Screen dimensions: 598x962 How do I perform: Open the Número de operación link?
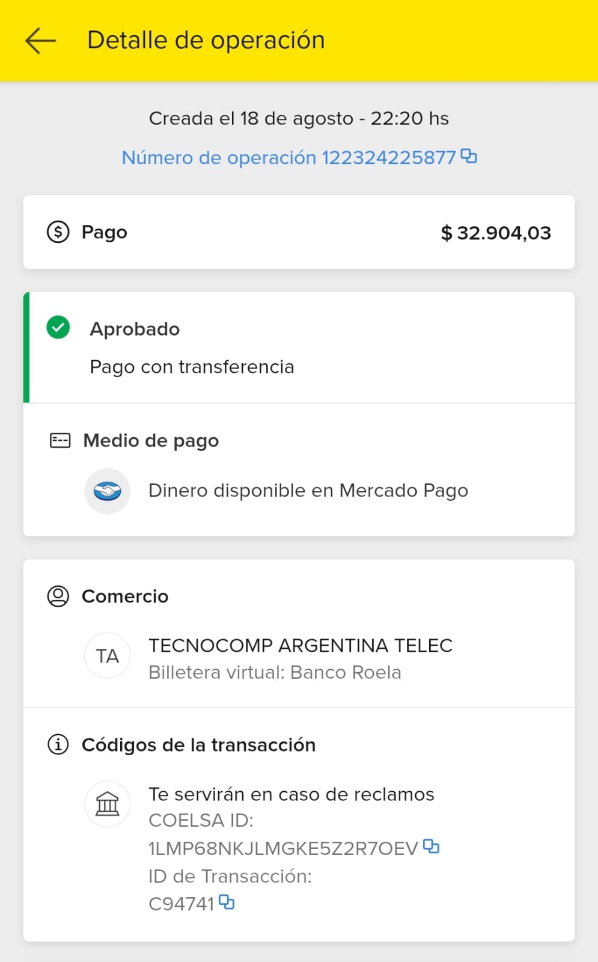tap(288, 158)
